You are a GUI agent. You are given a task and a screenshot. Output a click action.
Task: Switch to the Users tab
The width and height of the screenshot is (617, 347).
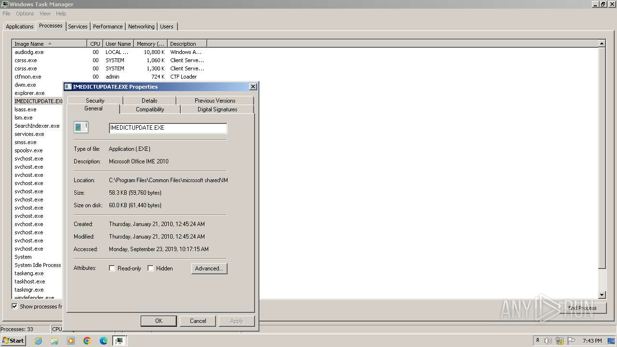167,27
